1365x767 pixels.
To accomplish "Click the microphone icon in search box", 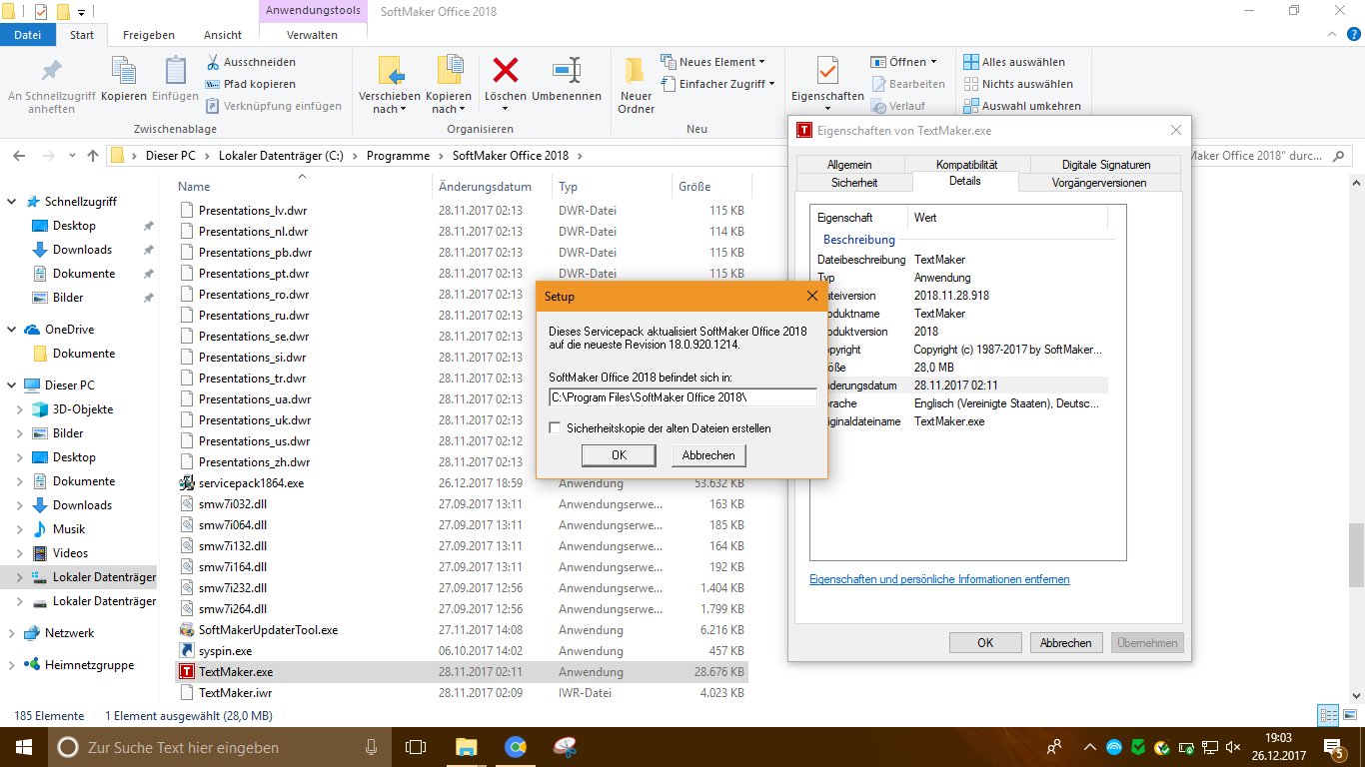I will pyautogui.click(x=371, y=747).
